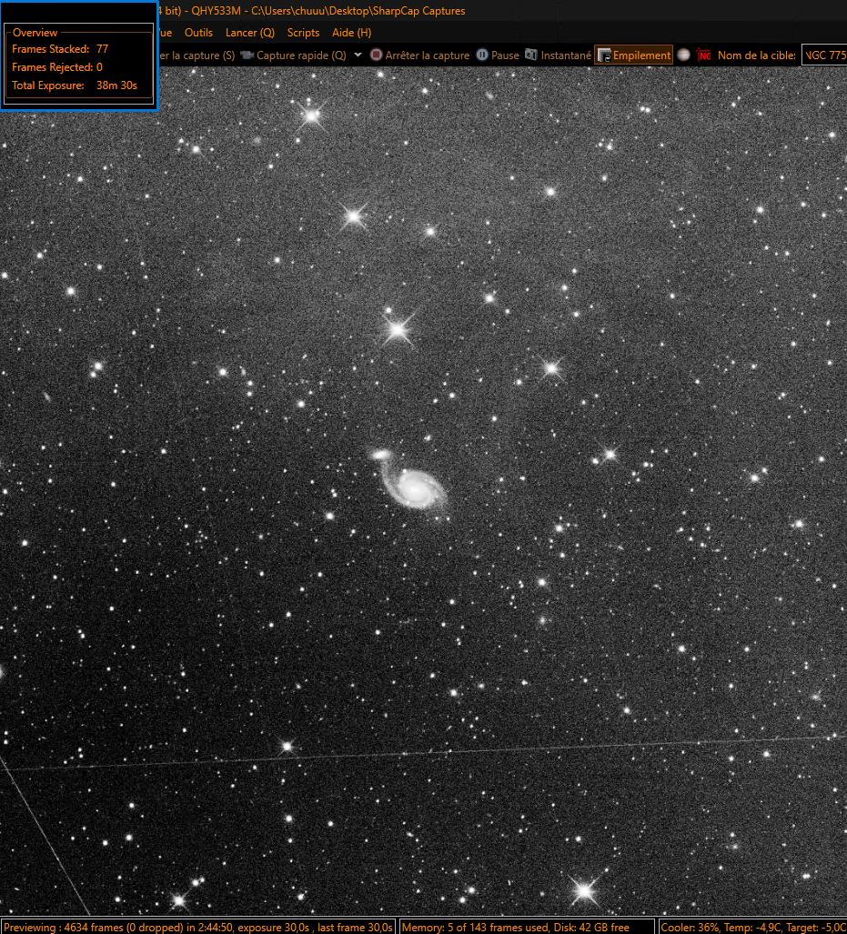Click the Total Exposure readout
The height and width of the screenshot is (934, 847).
(75, 85)
